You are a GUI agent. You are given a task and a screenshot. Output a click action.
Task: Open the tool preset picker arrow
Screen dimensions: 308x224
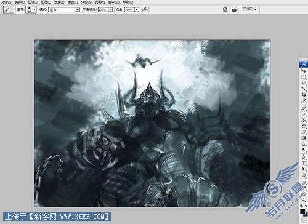click(12, 9)
